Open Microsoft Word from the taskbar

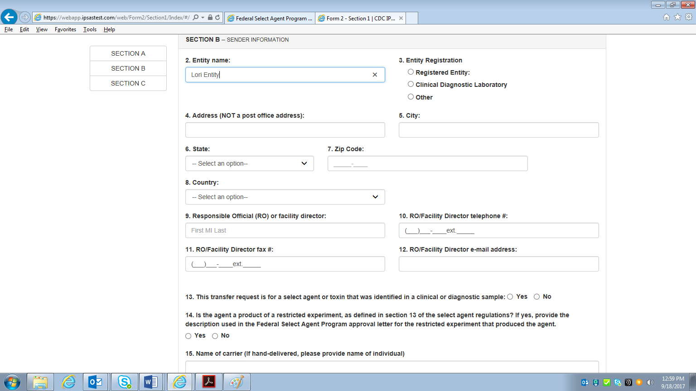click(x=152, y=382)
